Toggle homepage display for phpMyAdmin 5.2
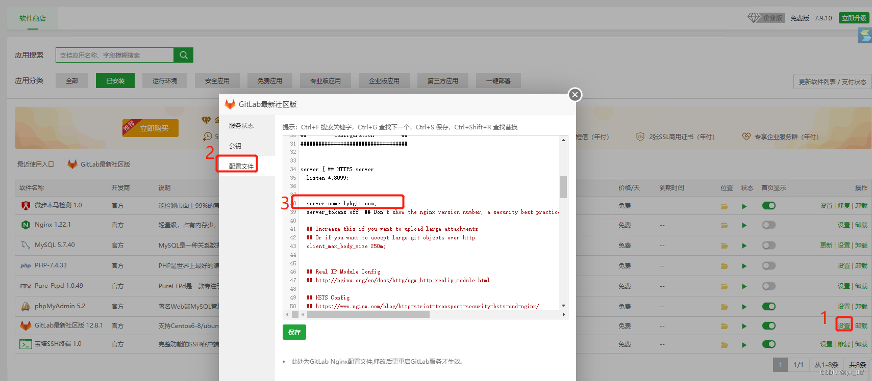The width and height of the screenshot is (872, 381). click(x=769, y=307)
